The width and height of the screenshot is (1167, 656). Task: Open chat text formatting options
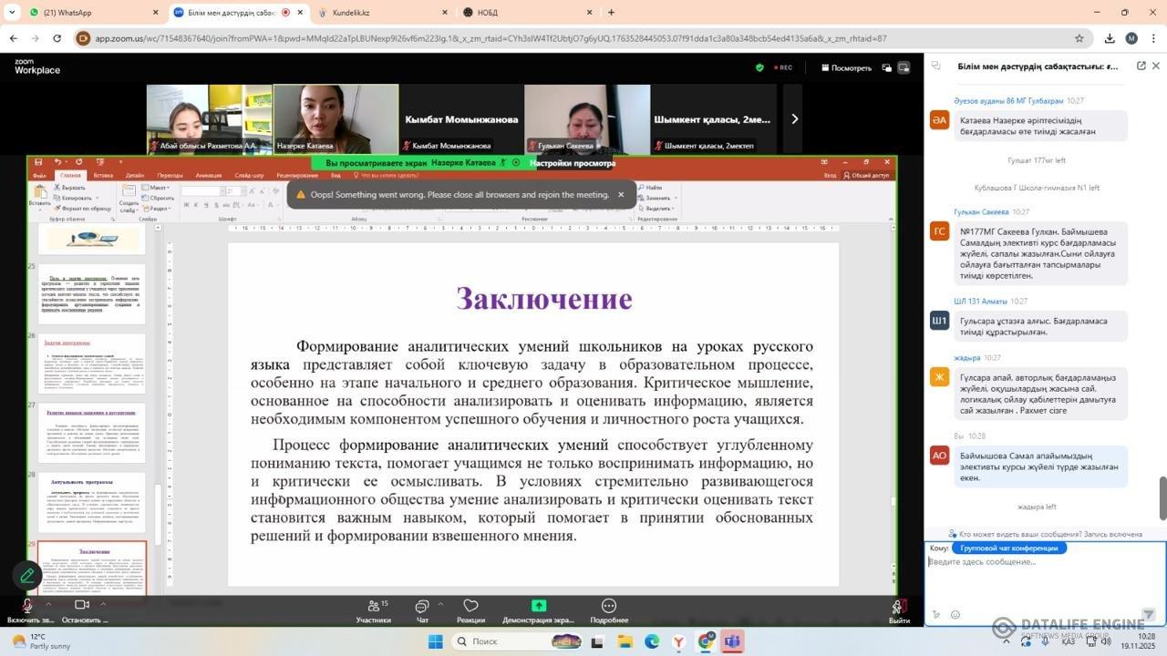[936, 614]
